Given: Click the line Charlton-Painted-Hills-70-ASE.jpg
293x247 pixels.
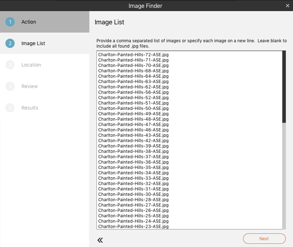Looking at the screenshot, I should tap(133, 66).
